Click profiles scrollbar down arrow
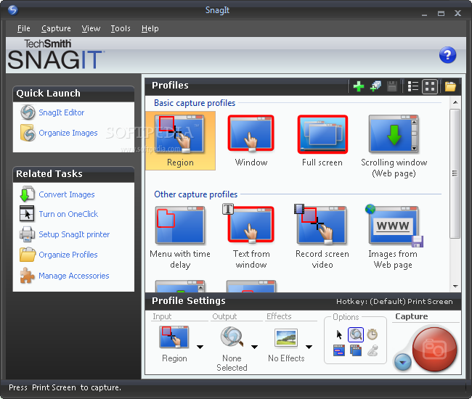The height and width of the screenshot is (399, 472). pos(455,287)
